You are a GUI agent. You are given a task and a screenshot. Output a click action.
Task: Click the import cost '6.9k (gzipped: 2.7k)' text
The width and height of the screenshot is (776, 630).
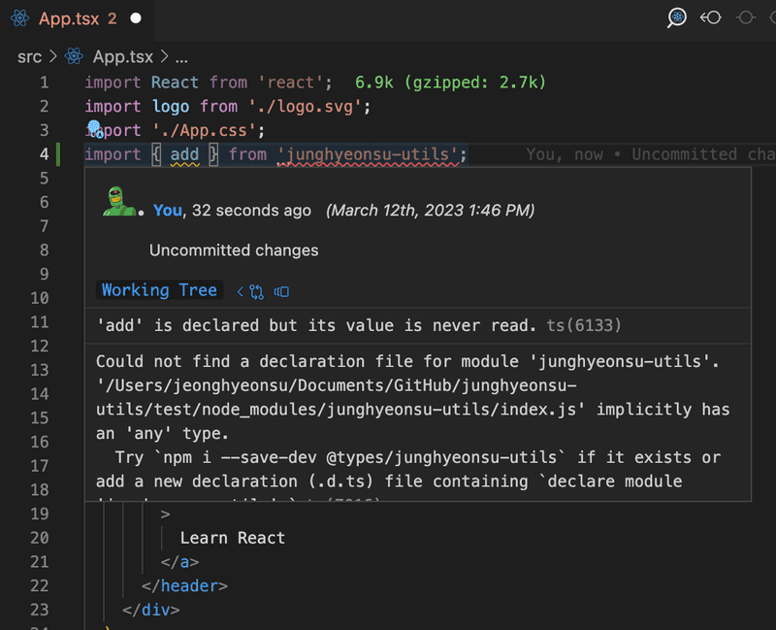click(x=450, y=83)
